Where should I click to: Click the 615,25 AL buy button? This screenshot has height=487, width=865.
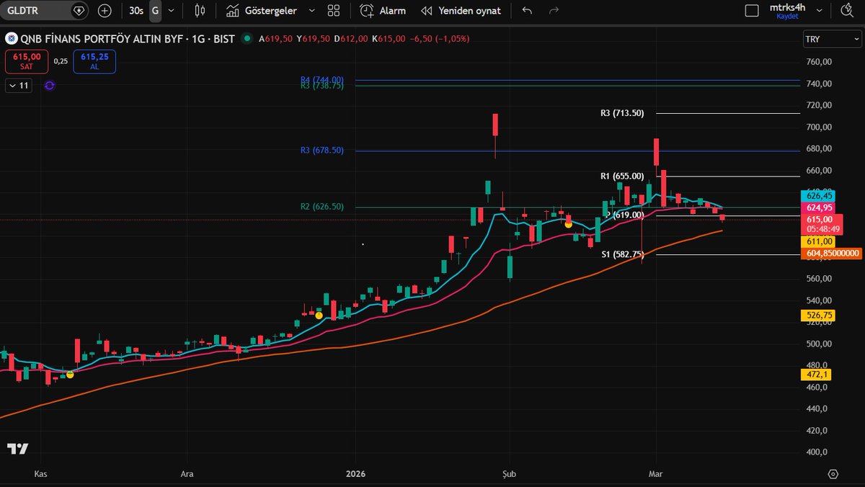[x=94, y=61]
